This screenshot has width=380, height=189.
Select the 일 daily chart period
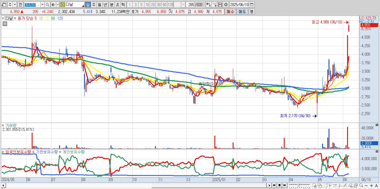point(88,5)
